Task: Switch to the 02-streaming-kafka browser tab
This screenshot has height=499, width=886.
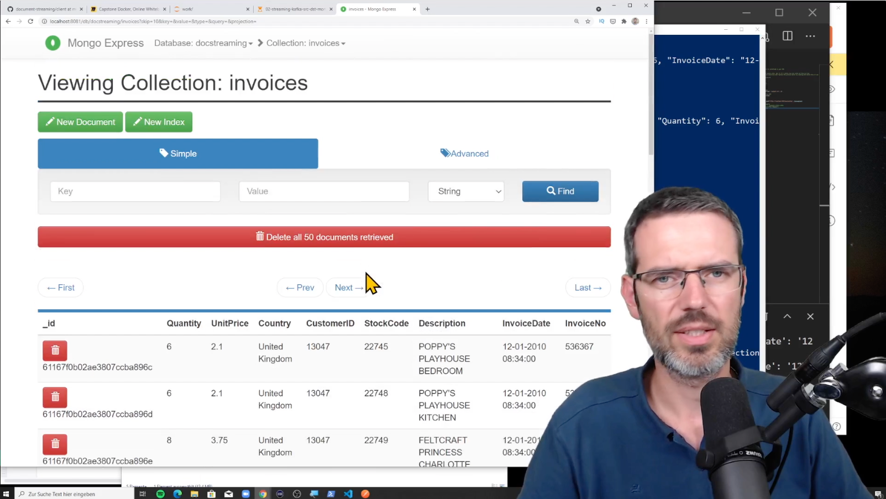Action: (x=294, y=9)
